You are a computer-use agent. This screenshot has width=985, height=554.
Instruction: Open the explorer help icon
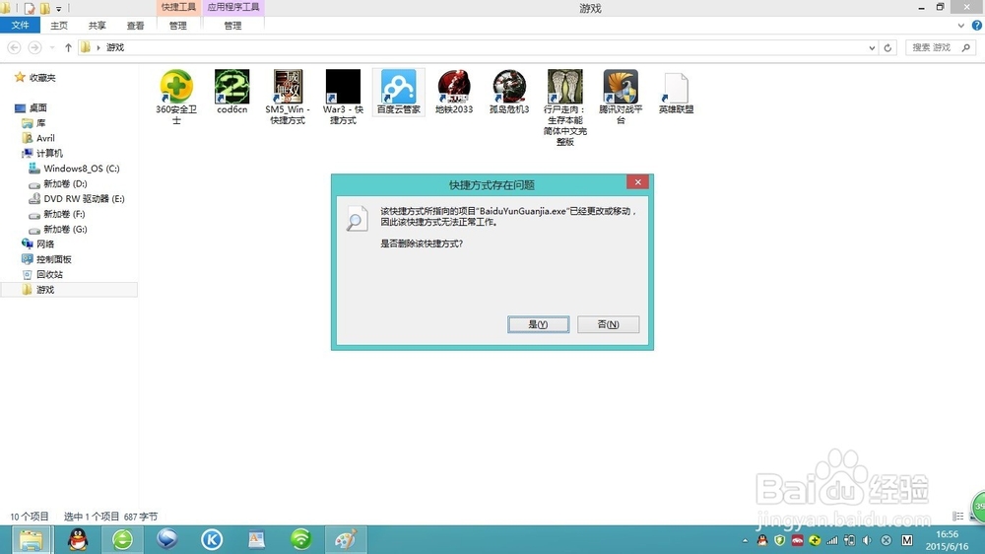click(x=977, y=26)
